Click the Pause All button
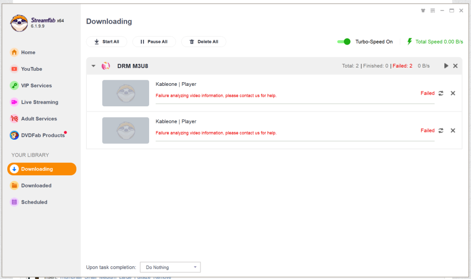 (154, 42)
